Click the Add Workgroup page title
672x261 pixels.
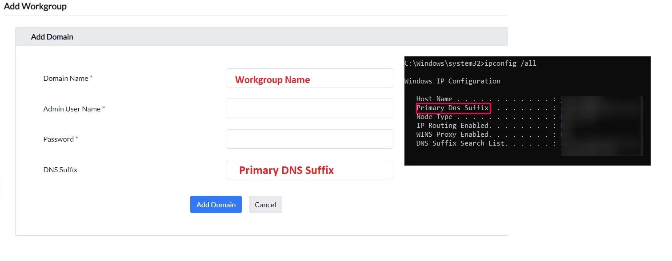coord(36,6)
